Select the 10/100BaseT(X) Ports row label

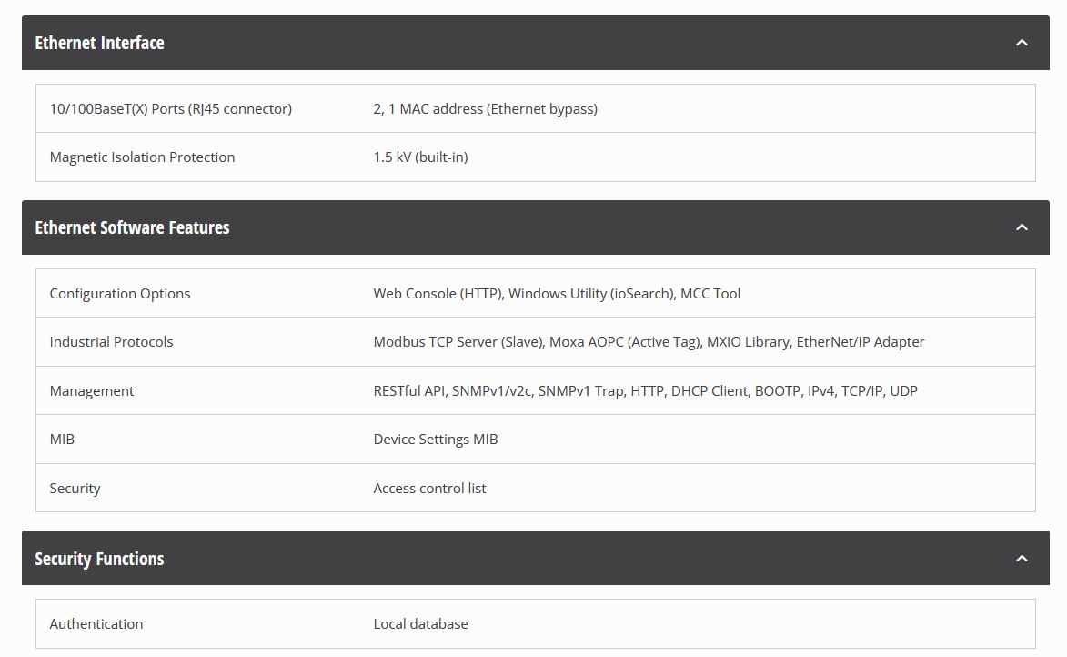click(x=170, y=109)
